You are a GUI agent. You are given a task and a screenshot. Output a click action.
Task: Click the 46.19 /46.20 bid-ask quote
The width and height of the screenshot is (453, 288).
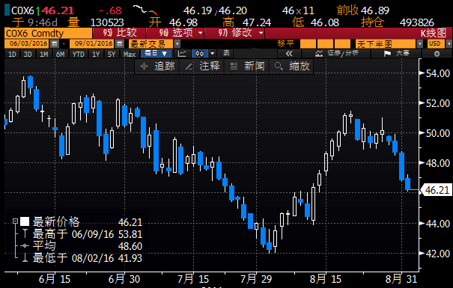click(x=215, y=10)
